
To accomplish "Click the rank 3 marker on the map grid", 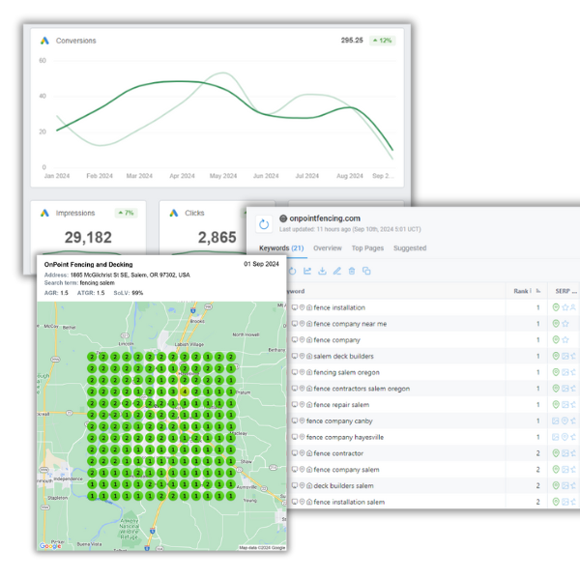I will click(173, 391).
